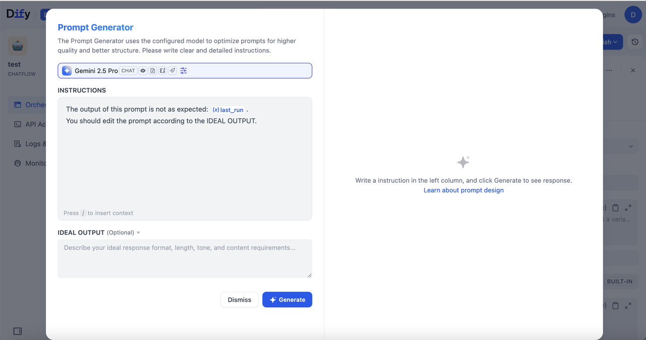
Task: Dismiss the Prompt Generator dialog
Action: [239, 300]
